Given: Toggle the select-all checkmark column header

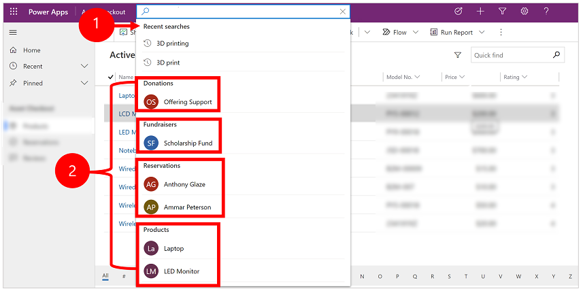Looking at the screenshot, I should pyautogui.click(x=110, y=77).
